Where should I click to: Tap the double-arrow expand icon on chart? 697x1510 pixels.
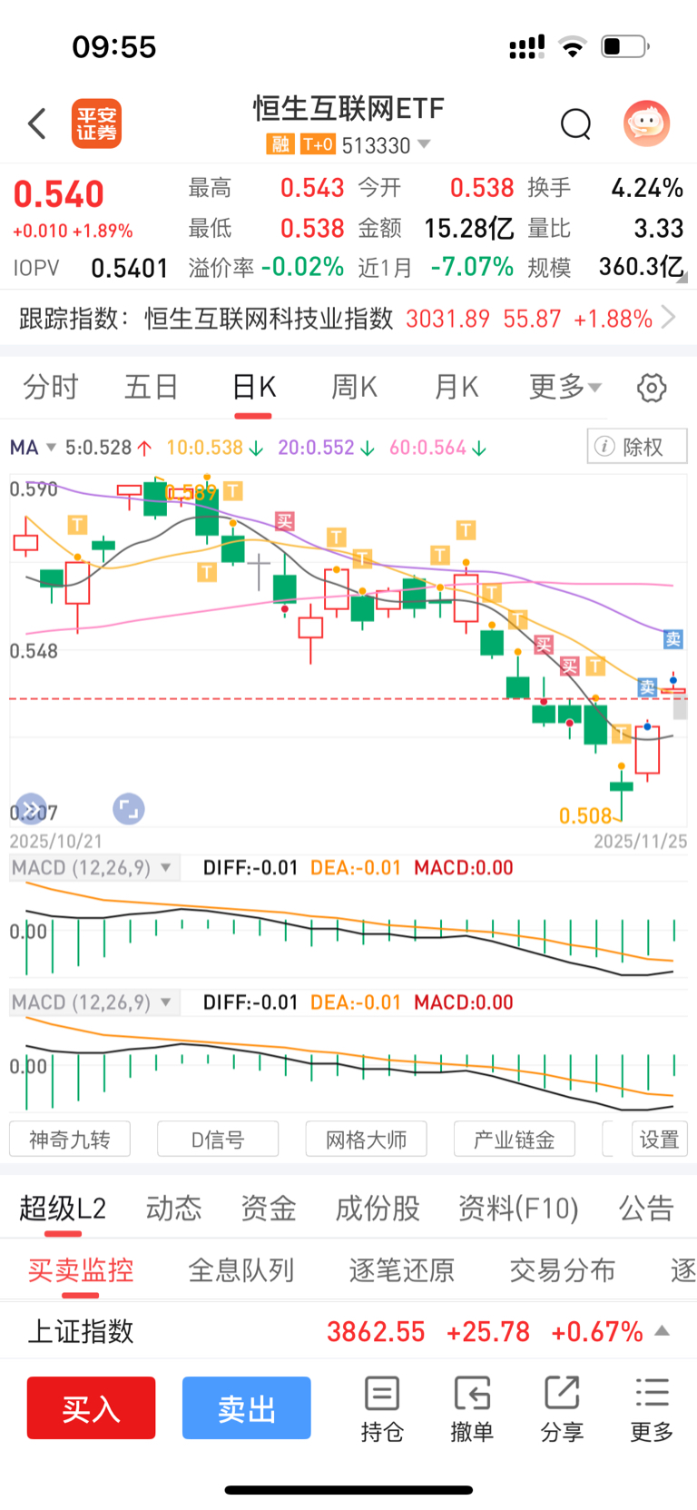click(x=31, y=809)
